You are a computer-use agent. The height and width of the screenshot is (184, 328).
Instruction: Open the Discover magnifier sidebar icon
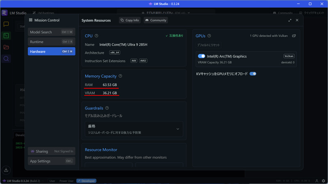pyautogui.click(x=6, y=58)
